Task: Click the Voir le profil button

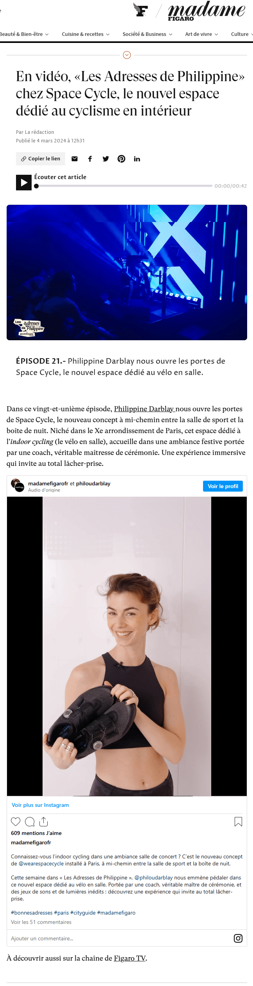Action: (223, 486)
